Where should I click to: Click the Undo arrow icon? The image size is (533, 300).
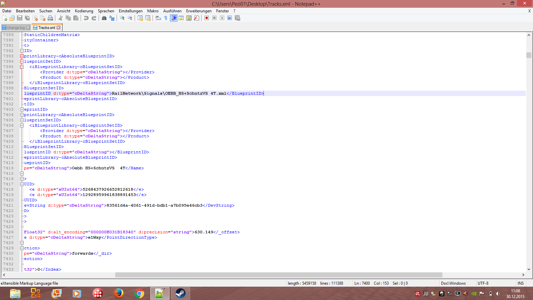[86, 18]
